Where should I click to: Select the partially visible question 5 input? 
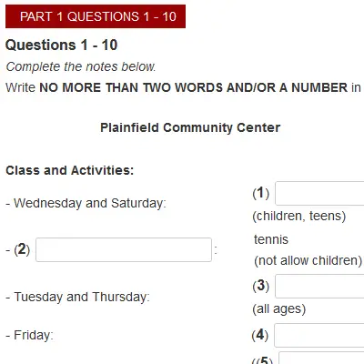[321, 358]
